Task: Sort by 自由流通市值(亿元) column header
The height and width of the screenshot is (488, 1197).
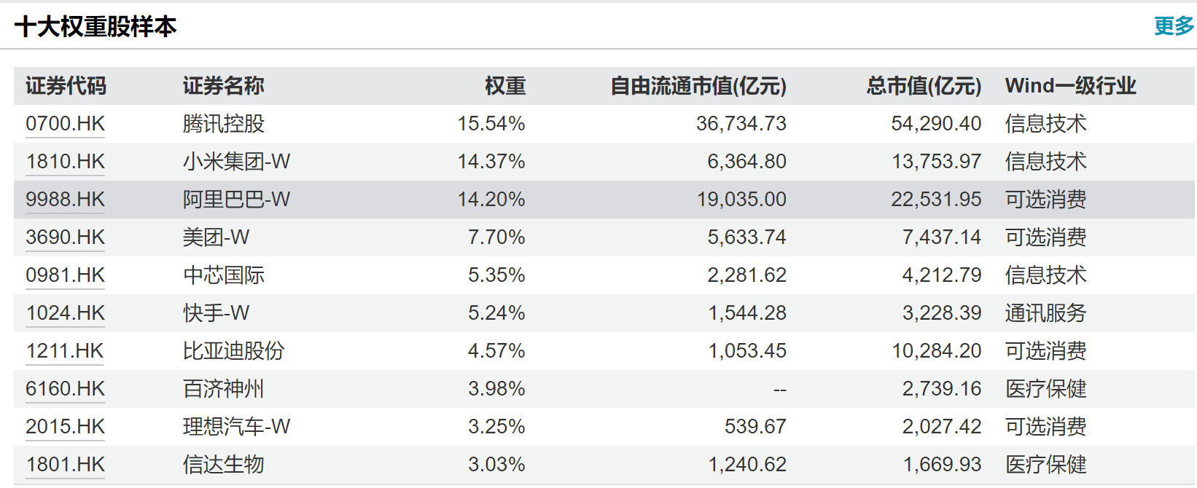Action: [x=698, y=86]
